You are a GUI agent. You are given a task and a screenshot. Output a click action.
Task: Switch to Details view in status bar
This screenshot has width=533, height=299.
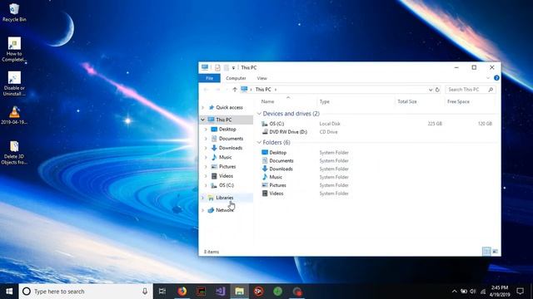(x=486, y=251)
